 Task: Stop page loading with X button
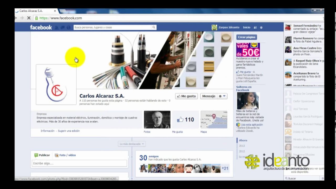(x=29, y=18)
